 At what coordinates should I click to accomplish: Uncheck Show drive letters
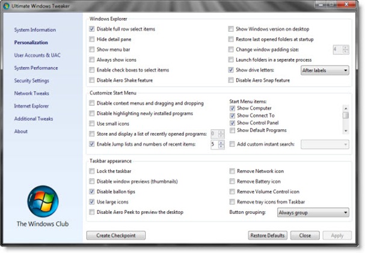231,70
